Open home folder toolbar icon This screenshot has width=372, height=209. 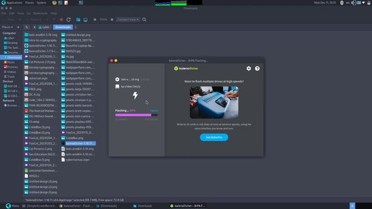click(x=78, y=20)
